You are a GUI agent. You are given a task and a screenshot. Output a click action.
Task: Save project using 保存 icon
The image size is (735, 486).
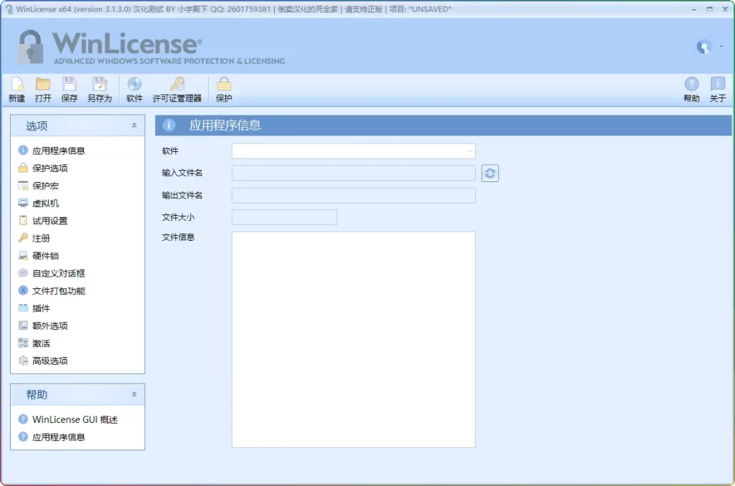[70, 90]
